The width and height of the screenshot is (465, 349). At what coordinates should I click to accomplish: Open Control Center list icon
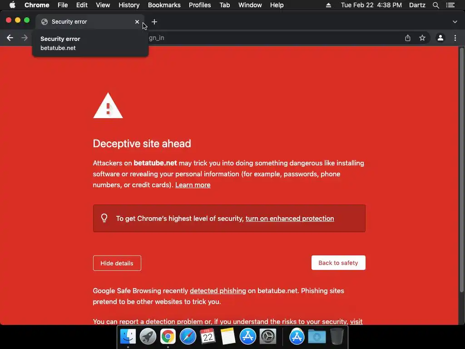(x=450, y=5)
